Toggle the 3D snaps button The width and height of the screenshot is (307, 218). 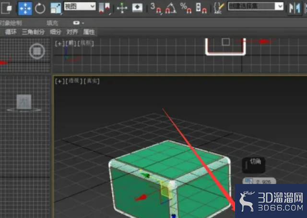tap(156, 8)
